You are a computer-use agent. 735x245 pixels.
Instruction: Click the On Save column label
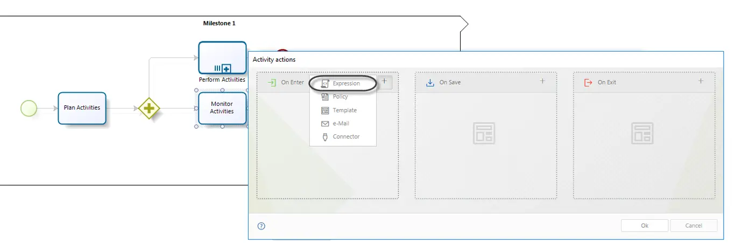pos(450,83)
